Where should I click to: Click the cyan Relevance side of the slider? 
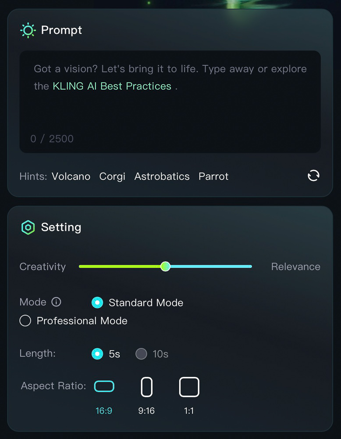click(211, 266)
